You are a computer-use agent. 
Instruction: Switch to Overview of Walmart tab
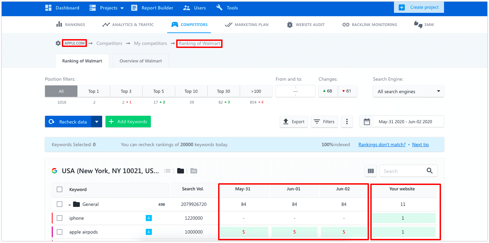pos(141,61)
